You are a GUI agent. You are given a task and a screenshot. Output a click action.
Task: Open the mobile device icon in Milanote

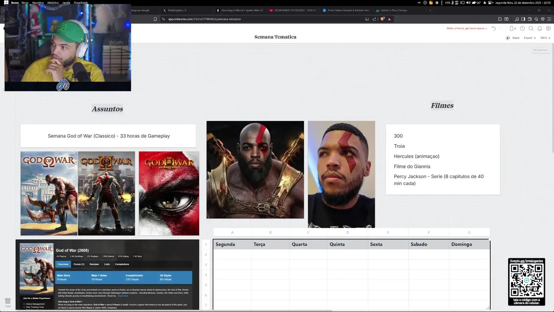pos(512,29)
